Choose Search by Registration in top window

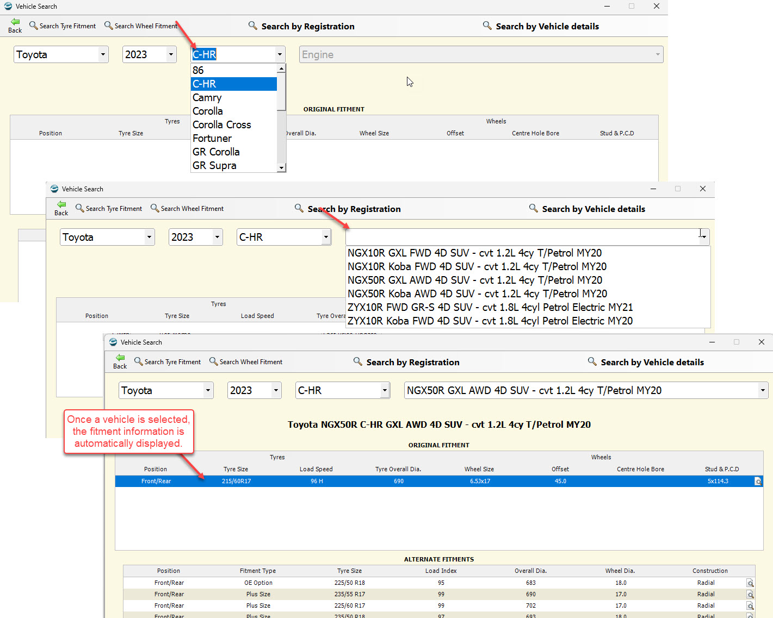pos(301,26)
